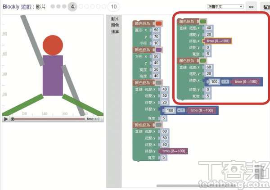Pick the upper green color swatch
Screen dimensions: 270x190
pyautogui.click(x=203, y=21)
